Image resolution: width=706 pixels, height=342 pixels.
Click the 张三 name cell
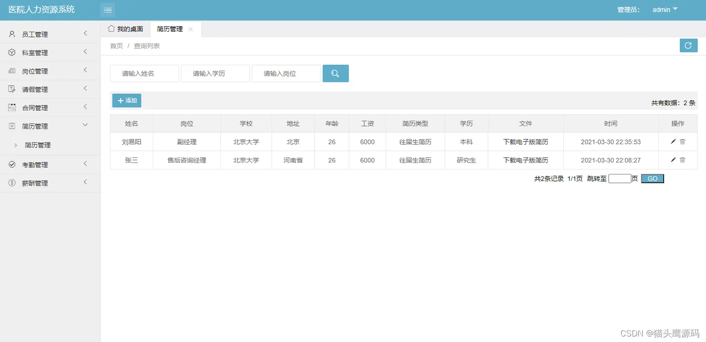(132, 160)
